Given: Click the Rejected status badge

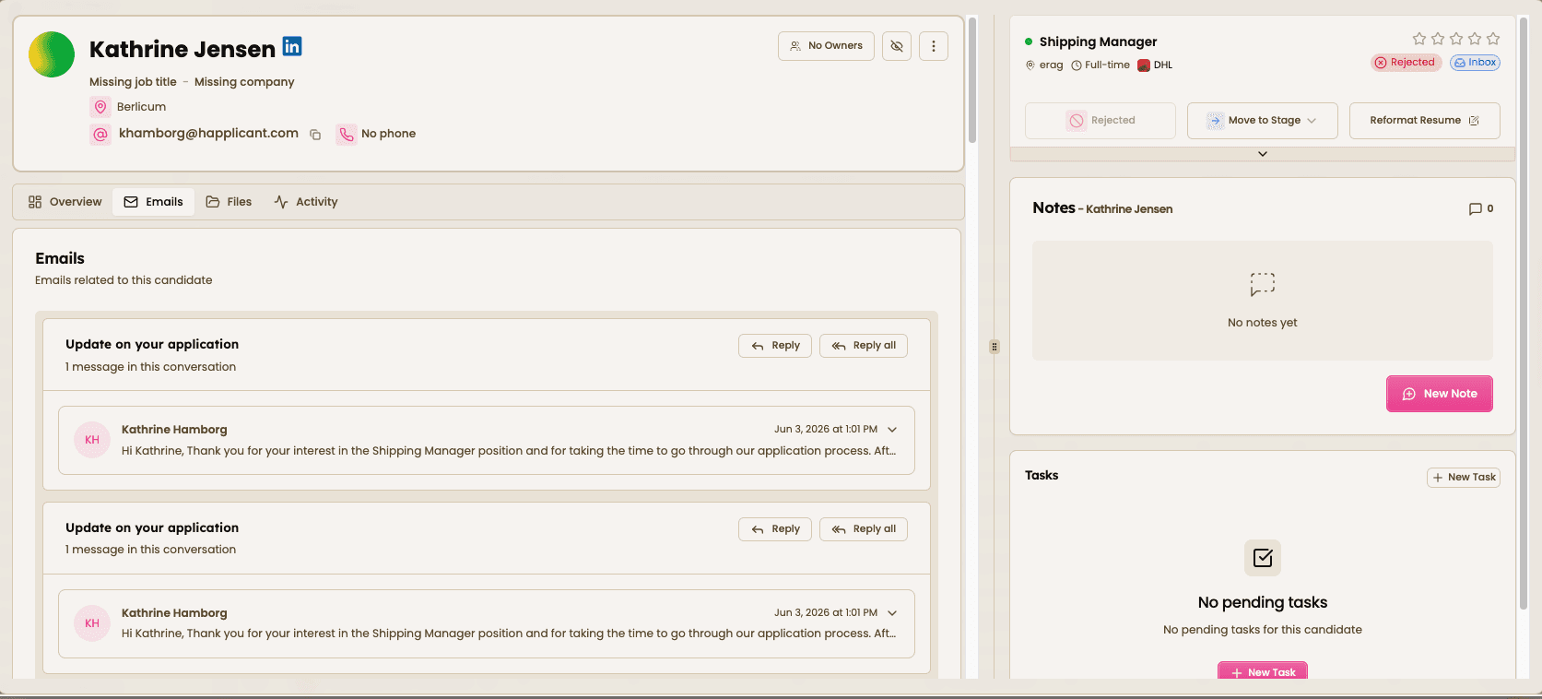Looking at the screenshot, I should click(1406, 63).
